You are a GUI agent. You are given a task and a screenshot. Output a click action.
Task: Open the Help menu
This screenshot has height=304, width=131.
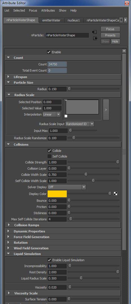(74, 10)
